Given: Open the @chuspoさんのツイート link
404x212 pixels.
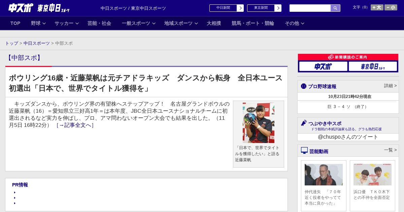Looking at the screenshot, I should 348,137.
